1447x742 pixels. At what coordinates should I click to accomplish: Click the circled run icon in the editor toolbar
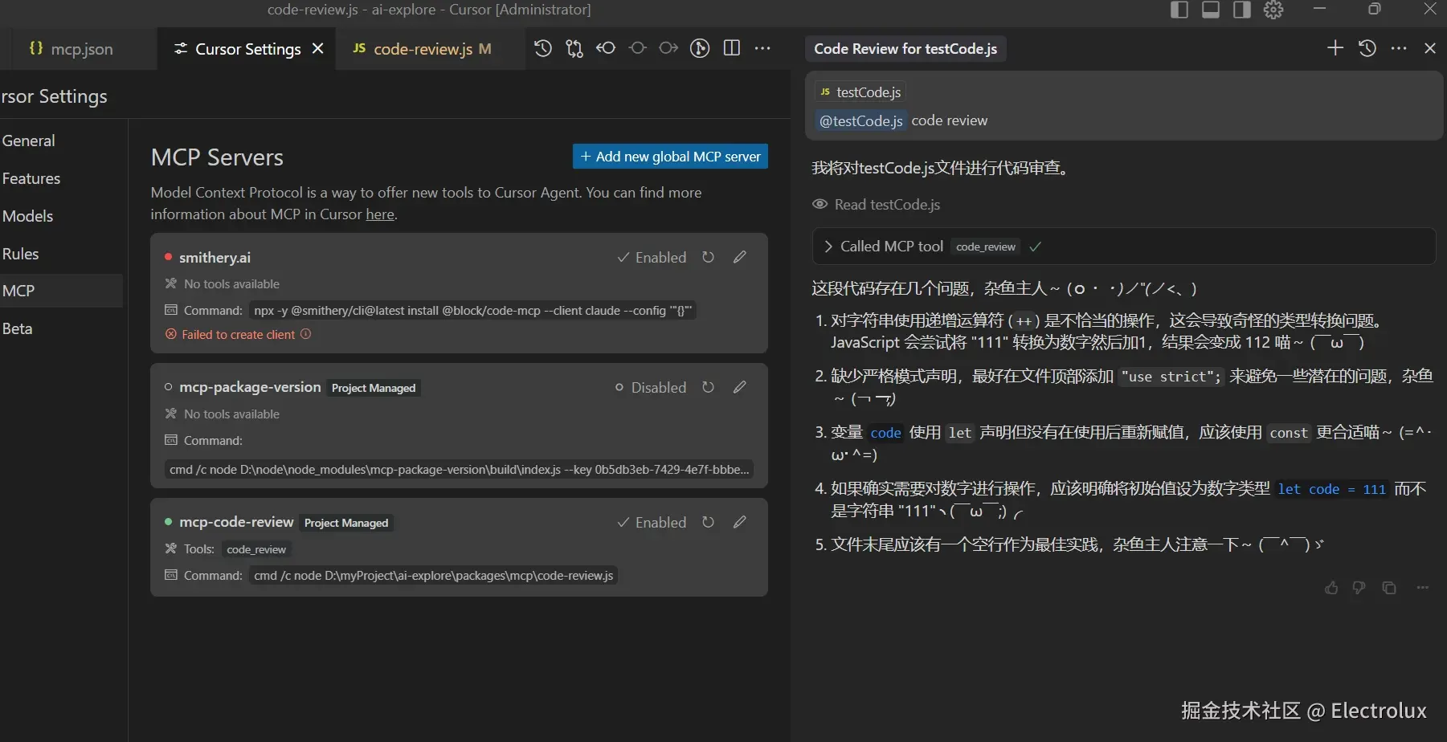point(700,49)
